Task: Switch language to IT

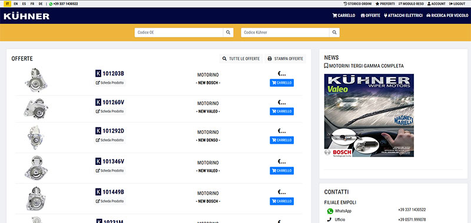Action: [x=7, y=4]
